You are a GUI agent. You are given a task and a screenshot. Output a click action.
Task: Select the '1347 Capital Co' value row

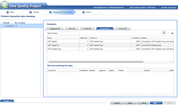point(110,45)
